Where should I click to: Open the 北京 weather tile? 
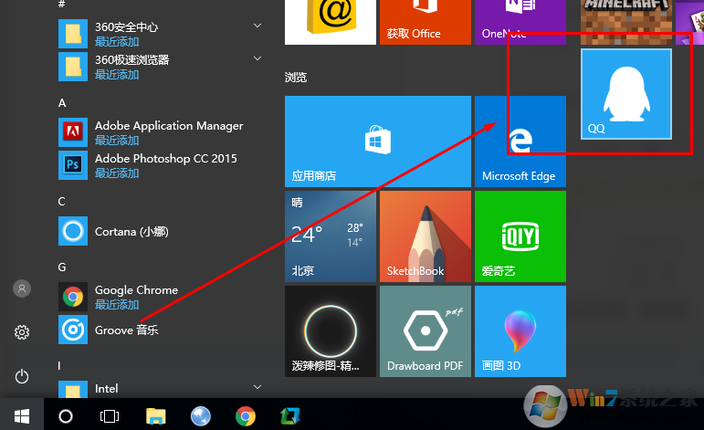(x=331, y=236)
